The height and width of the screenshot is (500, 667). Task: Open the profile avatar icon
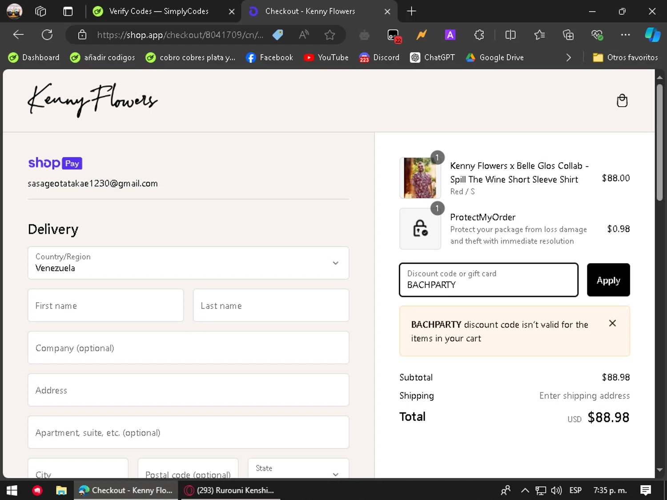(14, 11)
